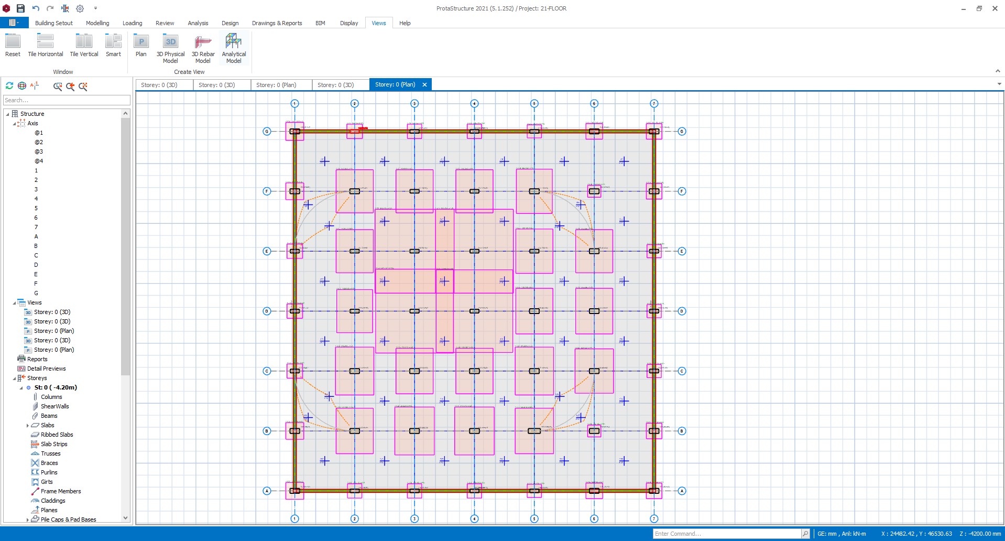Viewport: 1005px width, 541px height.
Task: Close the active Storey: 0 (Plan) tab
Action: pyautogui.click(x=424, y=84)
